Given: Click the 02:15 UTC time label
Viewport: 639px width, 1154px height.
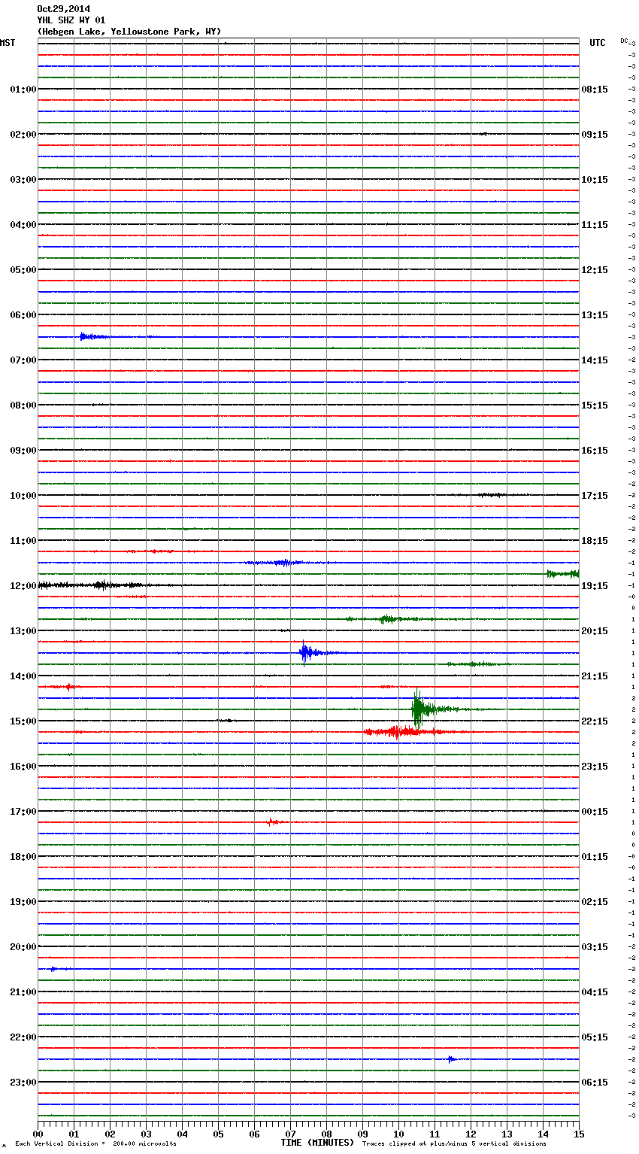Looking at the screenshot, I should [x=595, y=902].
